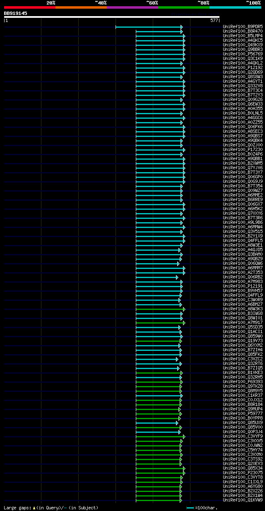Screen dimensions: 265x511
Task: Select hit label UniRef100_Q3BAM0
Action: (243, 254)
